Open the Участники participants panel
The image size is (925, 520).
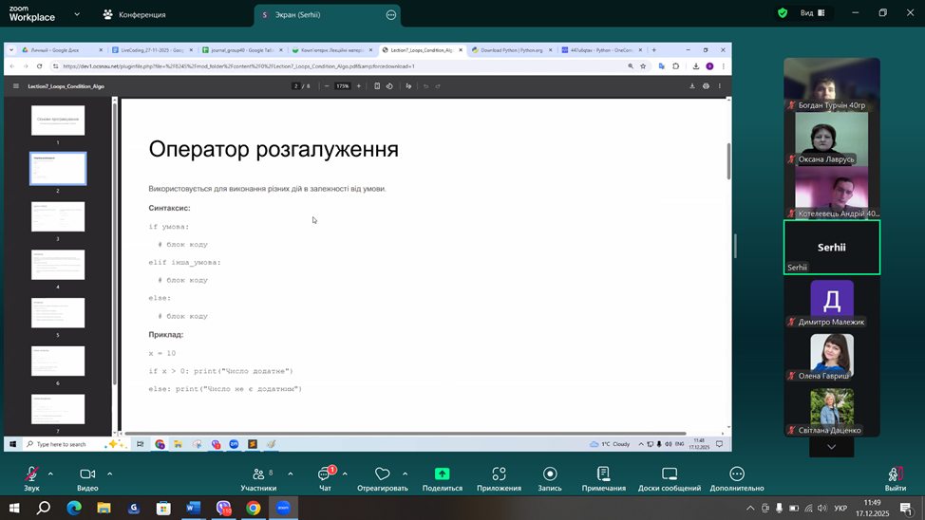pos(258,477)
